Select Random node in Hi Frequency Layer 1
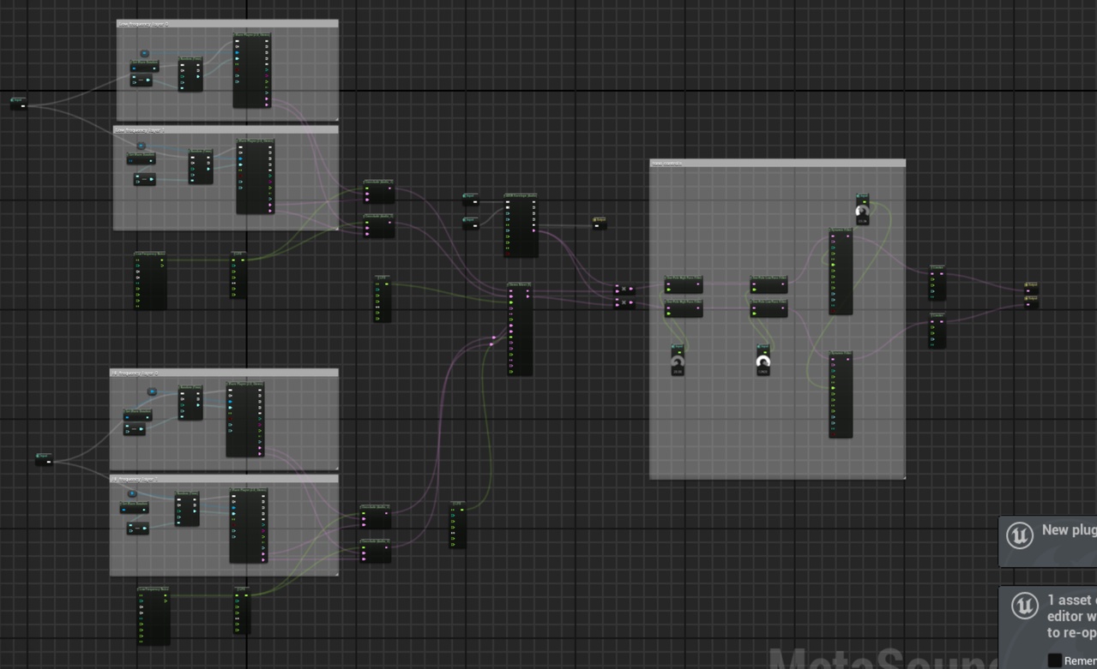Image resolution: width=1097 pixels, height=669 pixels. pos(187,509)
